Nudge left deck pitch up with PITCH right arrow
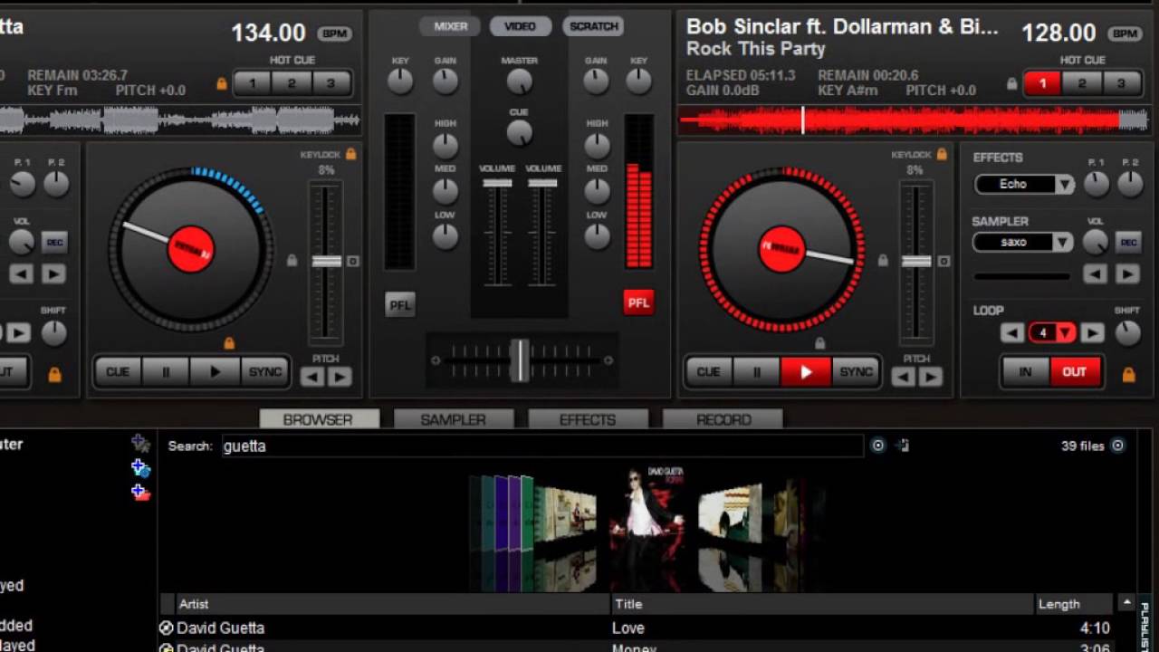1159x652 pixels. [x=340, y=377]
